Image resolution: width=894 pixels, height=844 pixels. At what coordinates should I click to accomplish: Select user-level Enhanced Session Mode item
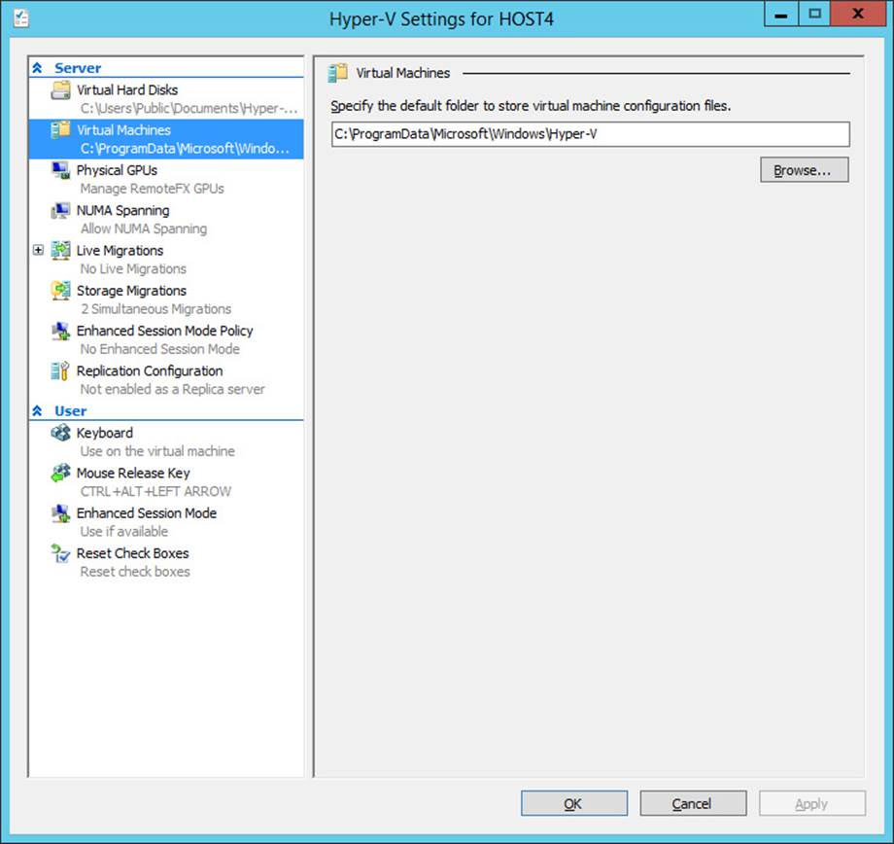point(147,513)
